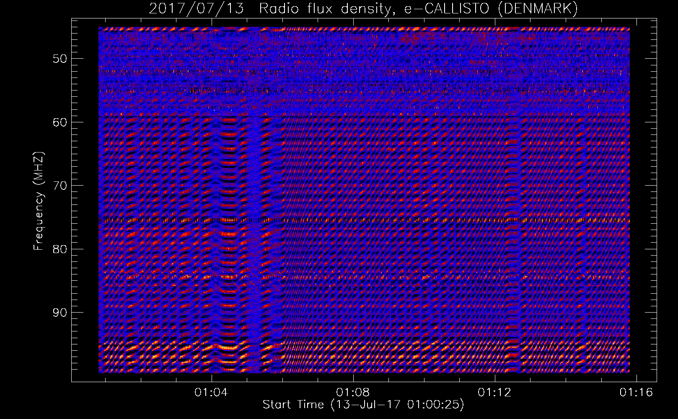Click the 01:12 time tick label
Viewport: 678px width, 419px height.
point(494,392)
